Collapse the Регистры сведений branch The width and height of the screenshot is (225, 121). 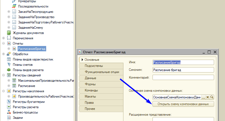[x=3, y=75]
